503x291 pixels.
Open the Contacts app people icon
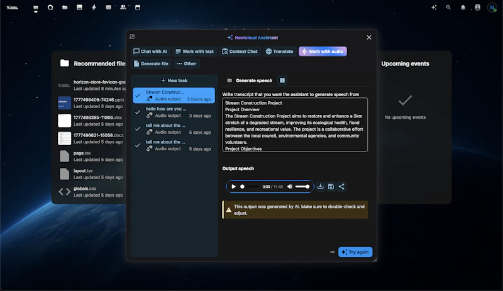pyautogui.click(x=123, y=8)
